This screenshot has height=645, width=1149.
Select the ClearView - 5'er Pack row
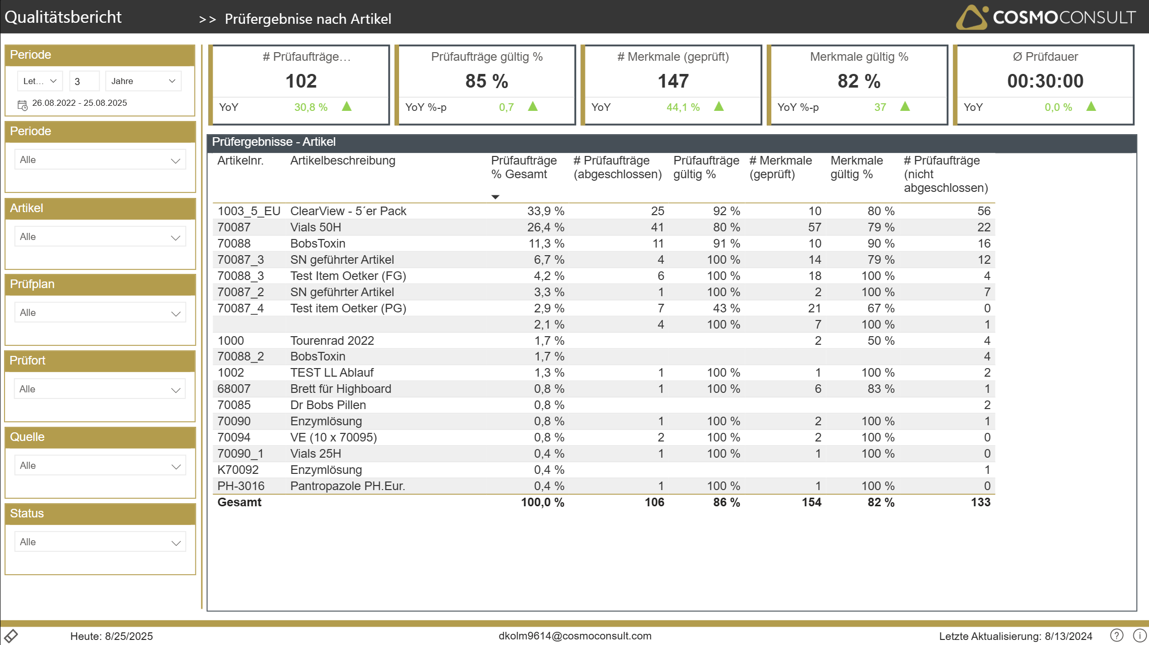348,211
